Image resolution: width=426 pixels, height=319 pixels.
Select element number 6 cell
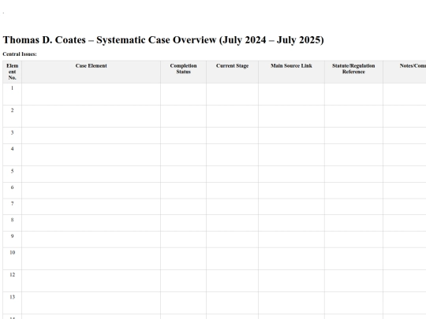(x=12, y=191)
